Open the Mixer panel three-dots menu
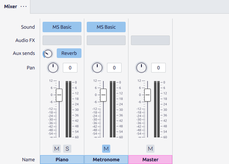Image resolution: width=229 pixels, height=164 pixels. (x=24, y=6)
